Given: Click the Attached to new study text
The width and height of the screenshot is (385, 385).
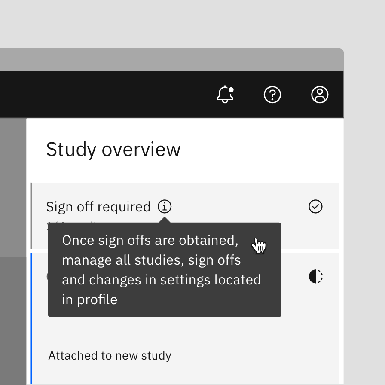Looking at the screenshot, I should click(110, 356).
